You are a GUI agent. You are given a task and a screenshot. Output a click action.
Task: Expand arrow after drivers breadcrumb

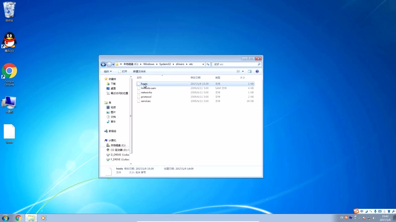(x=187, y=64)
